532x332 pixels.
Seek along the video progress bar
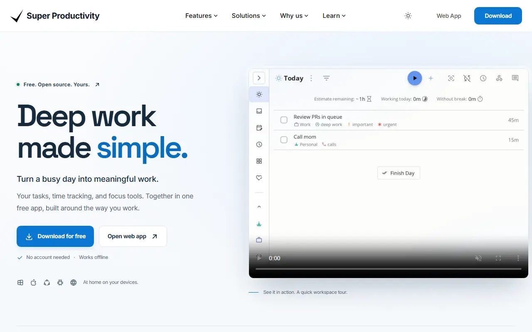pyautogui.click(x=388, y=269)
